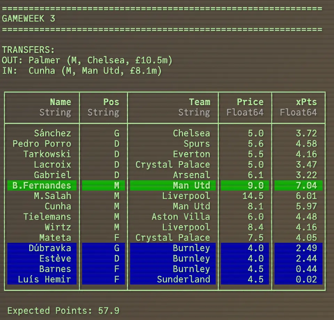Click the OUT: Palmer transfer line
Image resolution: width=334 pixels, height=320 pixels.
tap(87, 60)
